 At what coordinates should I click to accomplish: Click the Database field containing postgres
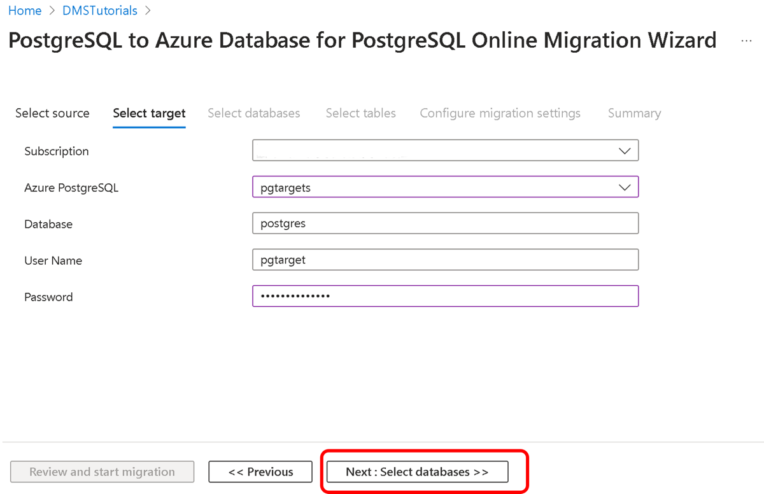click(x=446, y=223)
